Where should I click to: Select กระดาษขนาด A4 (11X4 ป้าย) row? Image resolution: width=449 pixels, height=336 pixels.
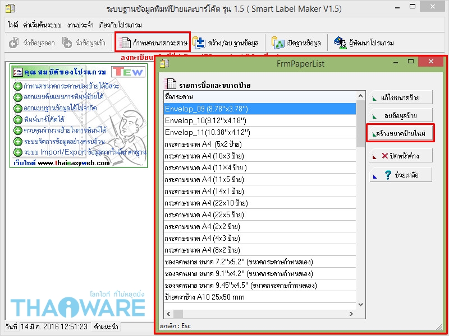click(x=260, y=167)
